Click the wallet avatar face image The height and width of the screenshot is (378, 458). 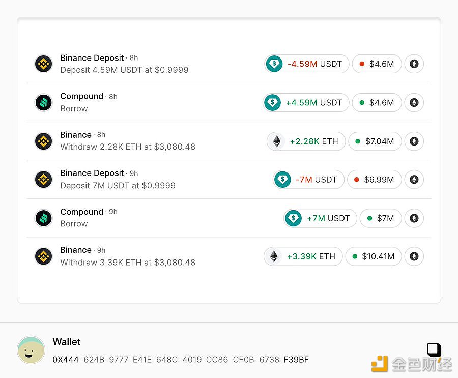click(31, 350)
